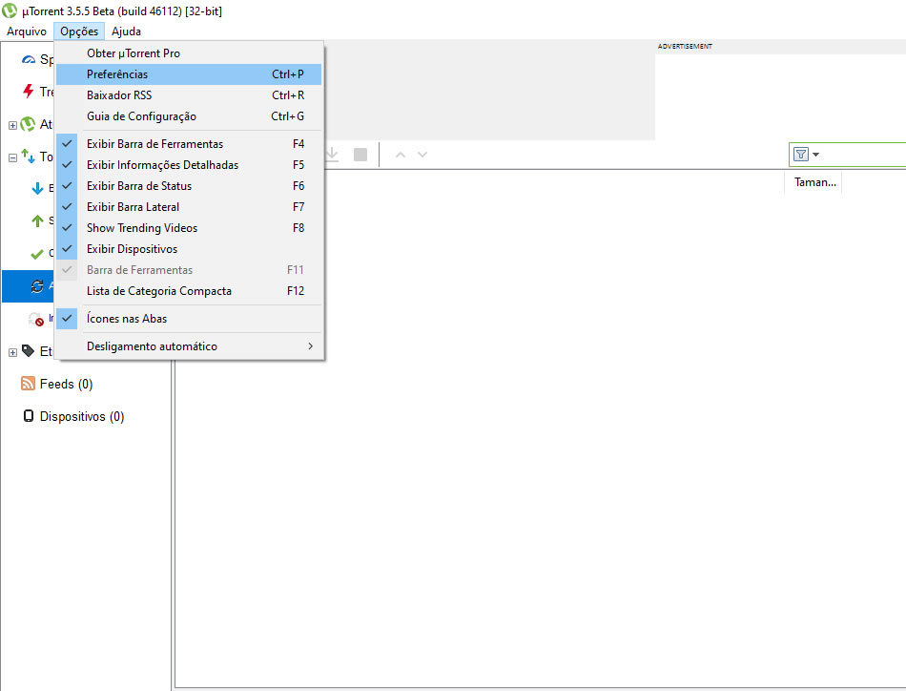
Task: Click the labels tag icon in sidebar
Action: 28,351
